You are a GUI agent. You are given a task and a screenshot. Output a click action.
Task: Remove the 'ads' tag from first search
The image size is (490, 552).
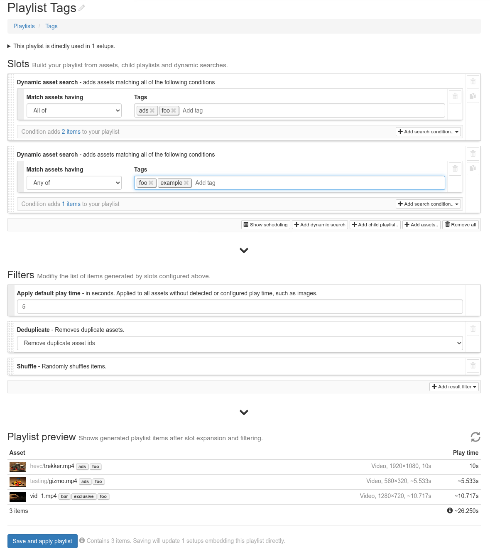152,110
